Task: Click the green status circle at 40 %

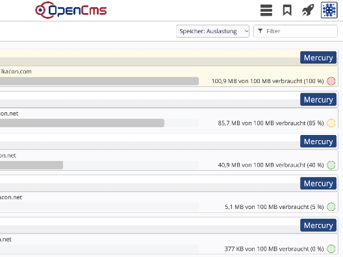Action: tap(331, 165)
